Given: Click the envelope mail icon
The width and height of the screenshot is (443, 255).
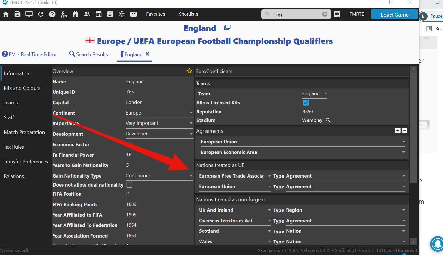Looking at the screenshot, I should 133,14.
